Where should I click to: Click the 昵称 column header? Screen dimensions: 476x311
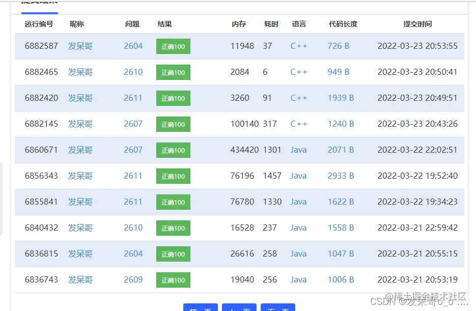pyautogui.click(x=76, y=24)
